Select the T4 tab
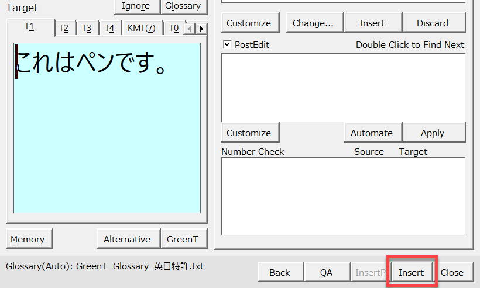Screen dimensions: 480x288 pos(109,28)
